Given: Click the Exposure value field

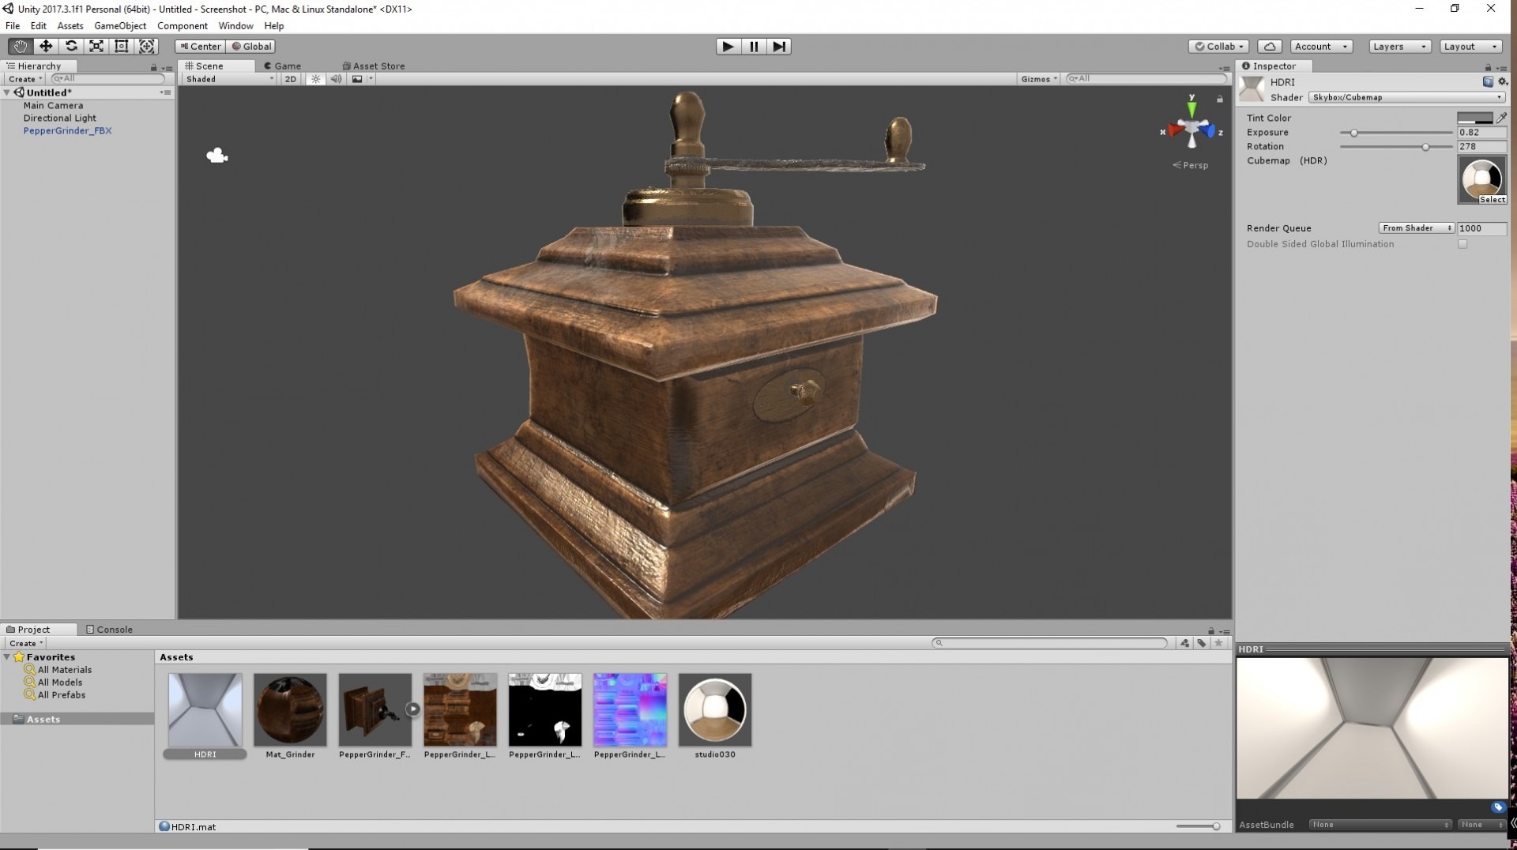Looking at the screenshot, I should [1481, 133].
